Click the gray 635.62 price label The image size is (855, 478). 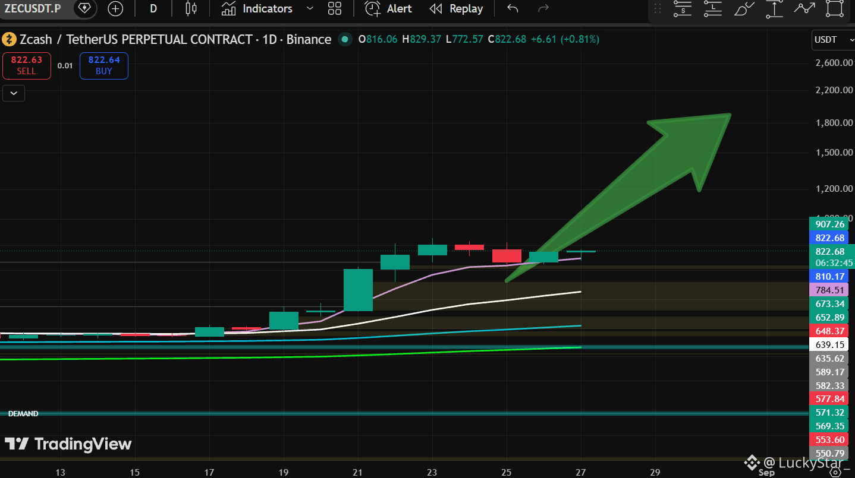click(830, 358)
